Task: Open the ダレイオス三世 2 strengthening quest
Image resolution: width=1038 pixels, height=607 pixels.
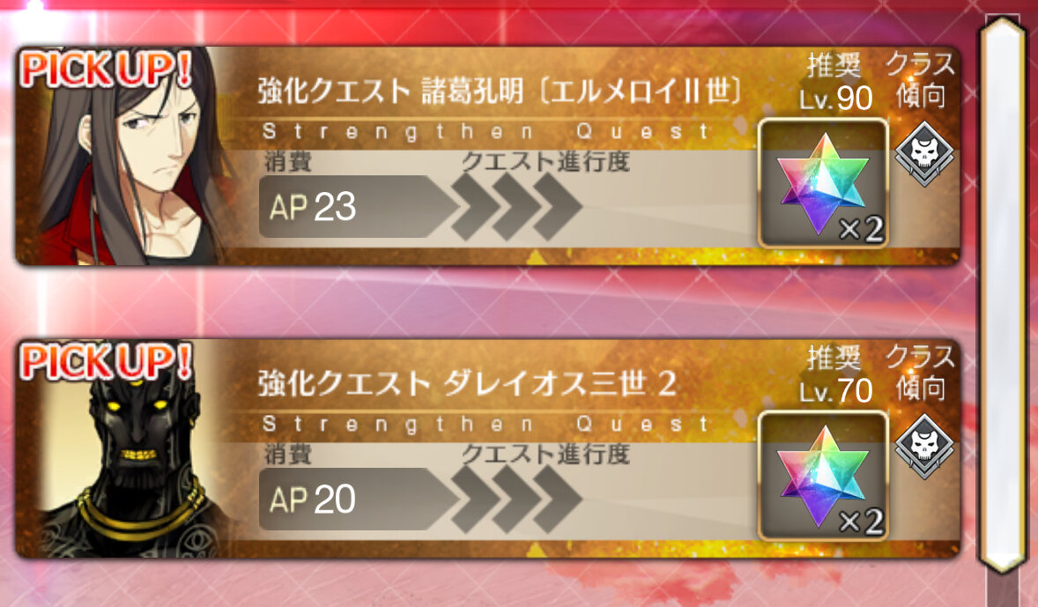Action: tap(488, 448)
